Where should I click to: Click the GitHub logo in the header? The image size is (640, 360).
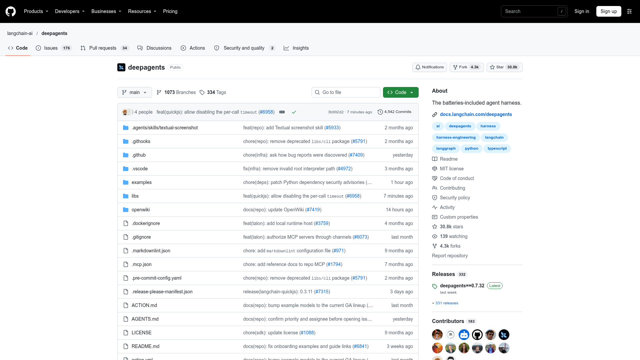click(x=11, y=11)
